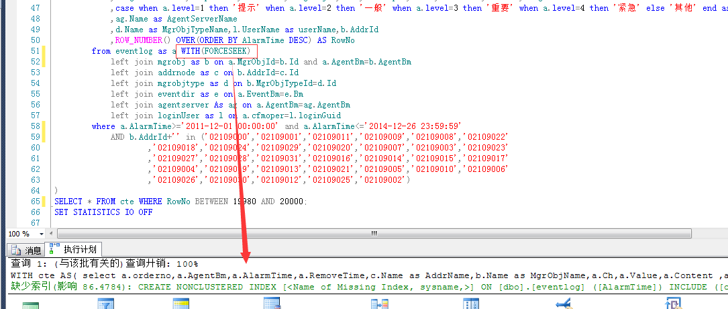
Task: Click the blue grid table operator icon
Action: (272, 305)
